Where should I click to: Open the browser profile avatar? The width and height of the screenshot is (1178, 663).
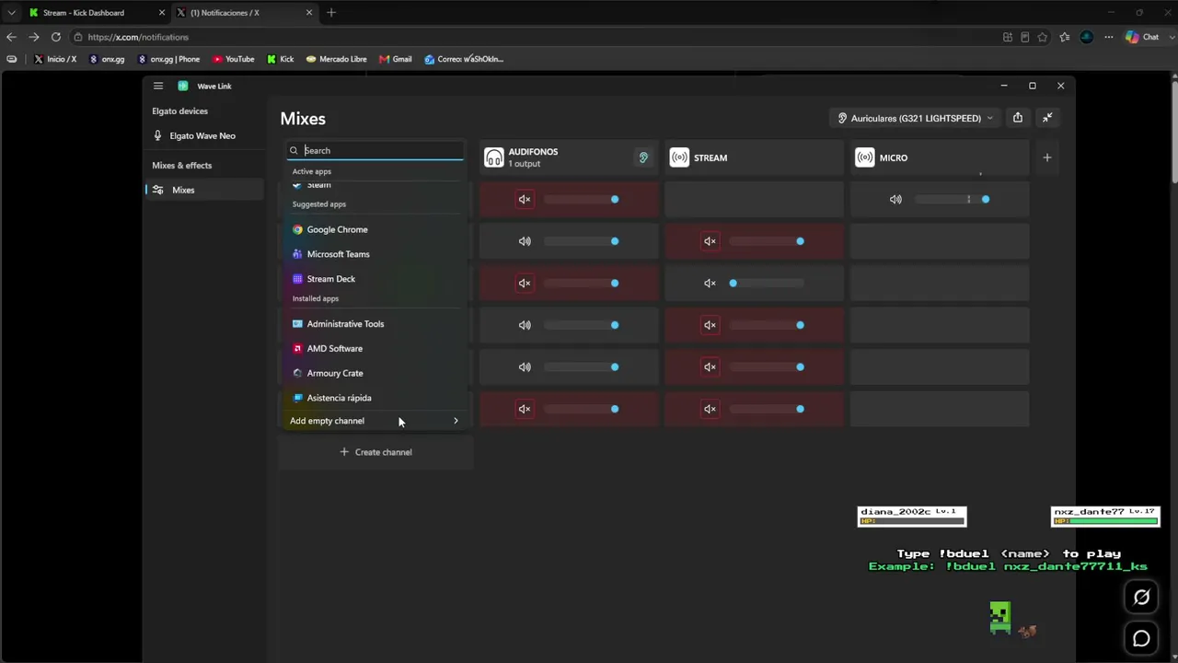[x=1087, y=37]
